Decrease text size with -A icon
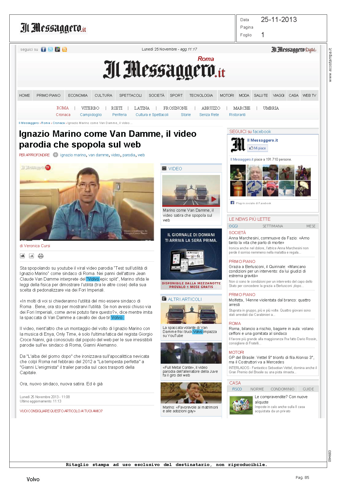This screenshot has width=352, height=493. coord(31,256)
